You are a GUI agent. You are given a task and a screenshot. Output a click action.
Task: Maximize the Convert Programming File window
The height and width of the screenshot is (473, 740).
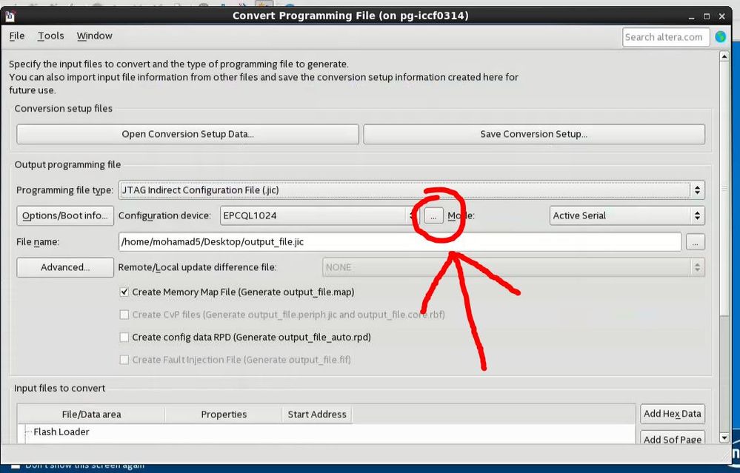(x=707, y=16)
